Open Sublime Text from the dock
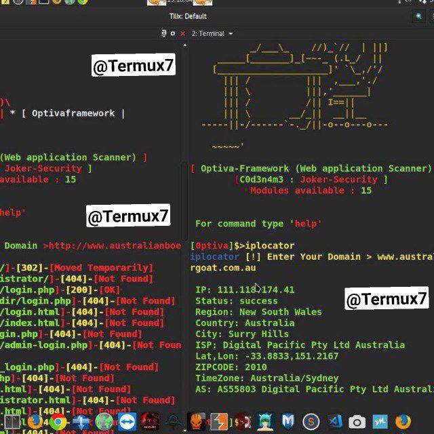The width and height of the screenshot is (434, 434). pos(311,422)
